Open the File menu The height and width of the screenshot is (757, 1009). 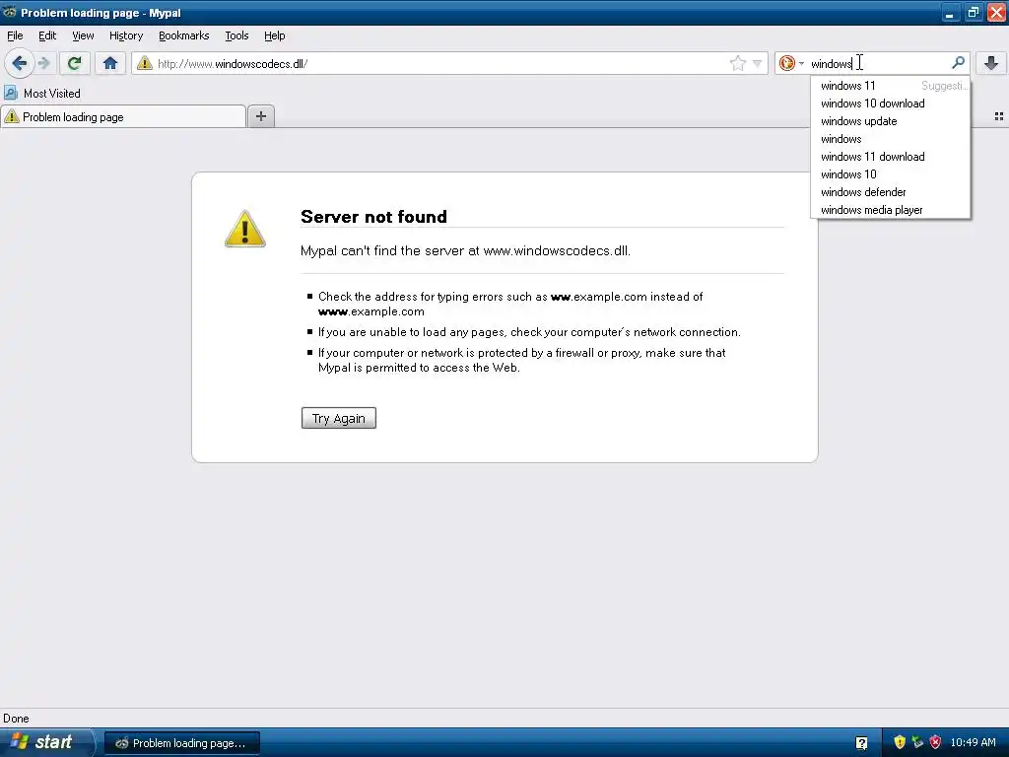[15, 35]
